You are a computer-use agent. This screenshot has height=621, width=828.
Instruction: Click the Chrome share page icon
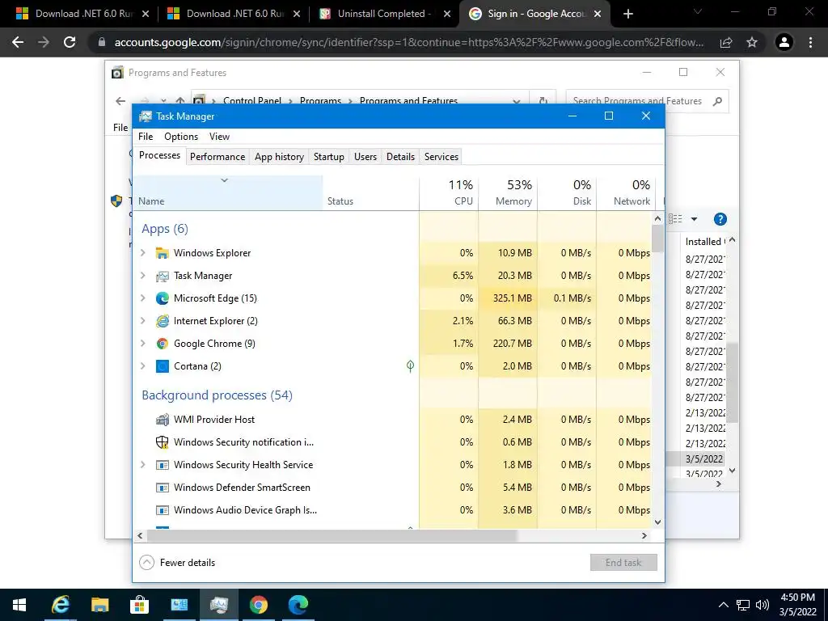[726, 42]
